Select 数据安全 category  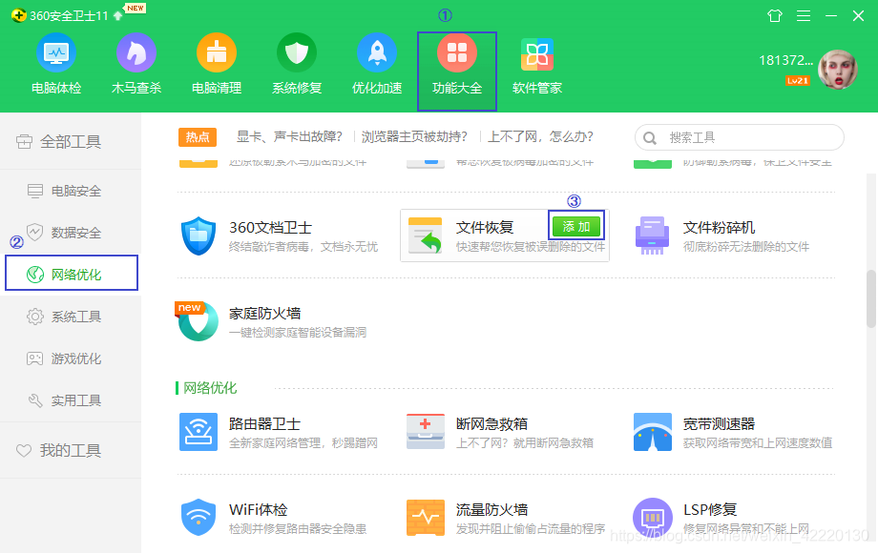point(71,233)
